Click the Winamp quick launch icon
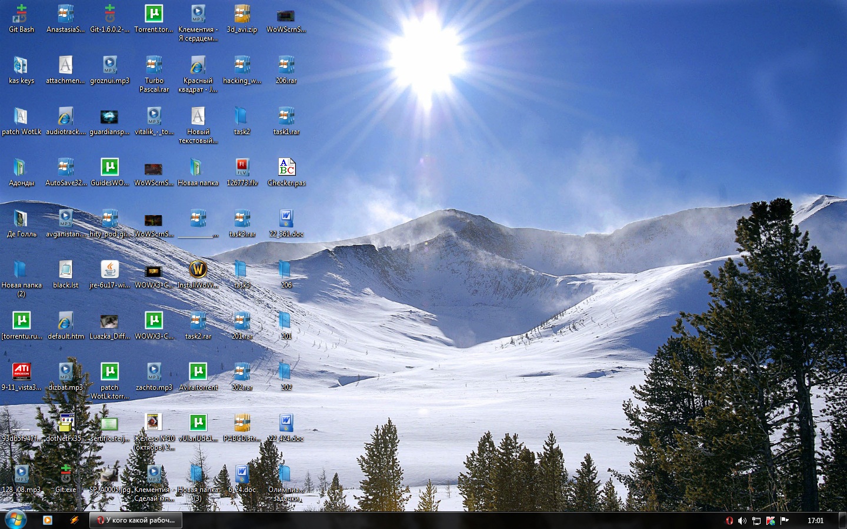This screenshot has height=529, width=847. [74, 520]
